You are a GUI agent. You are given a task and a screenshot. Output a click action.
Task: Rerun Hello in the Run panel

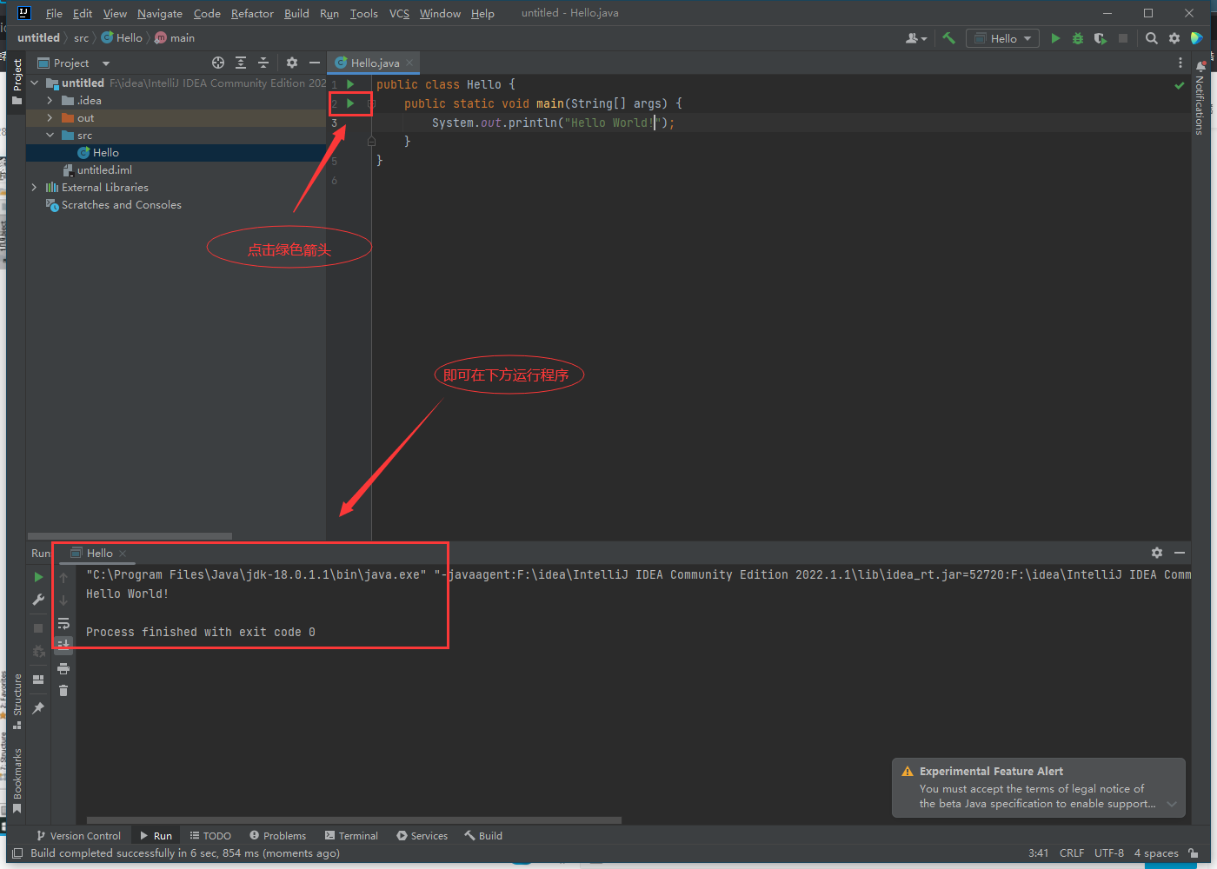[38, 577]
